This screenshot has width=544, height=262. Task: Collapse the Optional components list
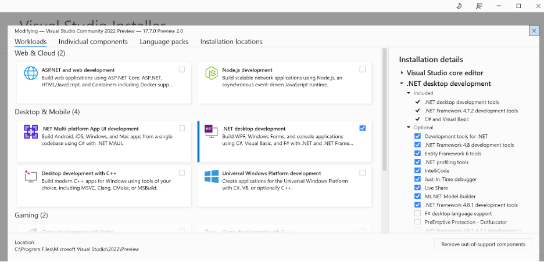[x=409, y=128]
